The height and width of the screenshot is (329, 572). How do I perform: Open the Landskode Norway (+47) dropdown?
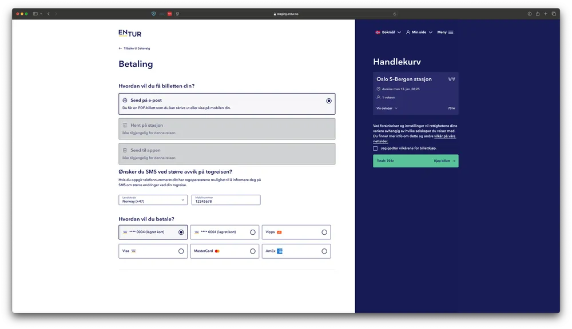tap(153, 200)
